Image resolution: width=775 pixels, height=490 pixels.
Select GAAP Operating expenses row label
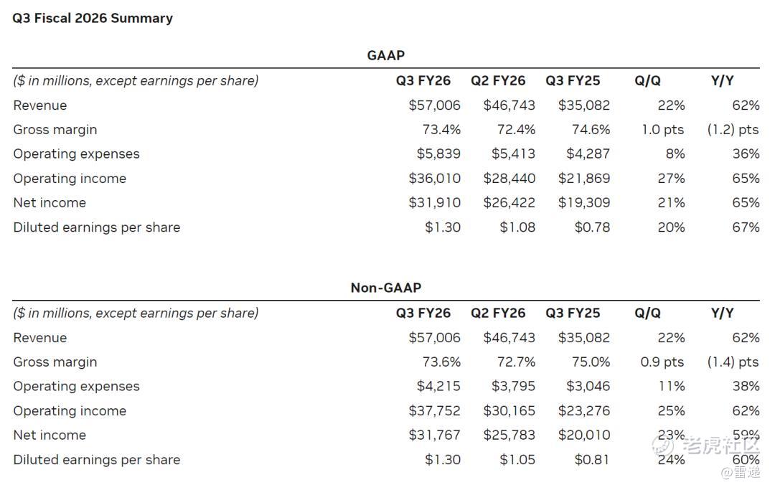(76, 154)
